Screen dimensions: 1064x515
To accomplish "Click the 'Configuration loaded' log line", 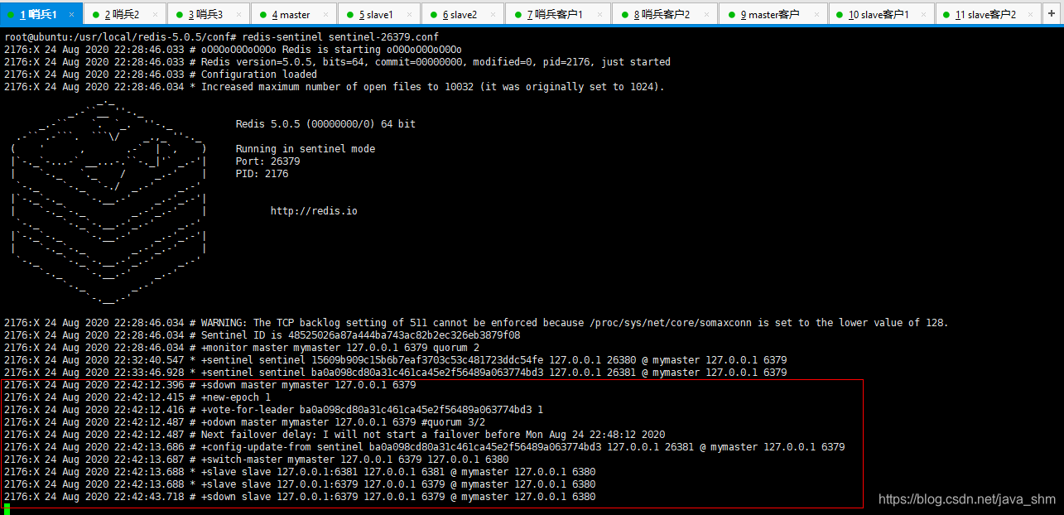I will pos(161,75).
